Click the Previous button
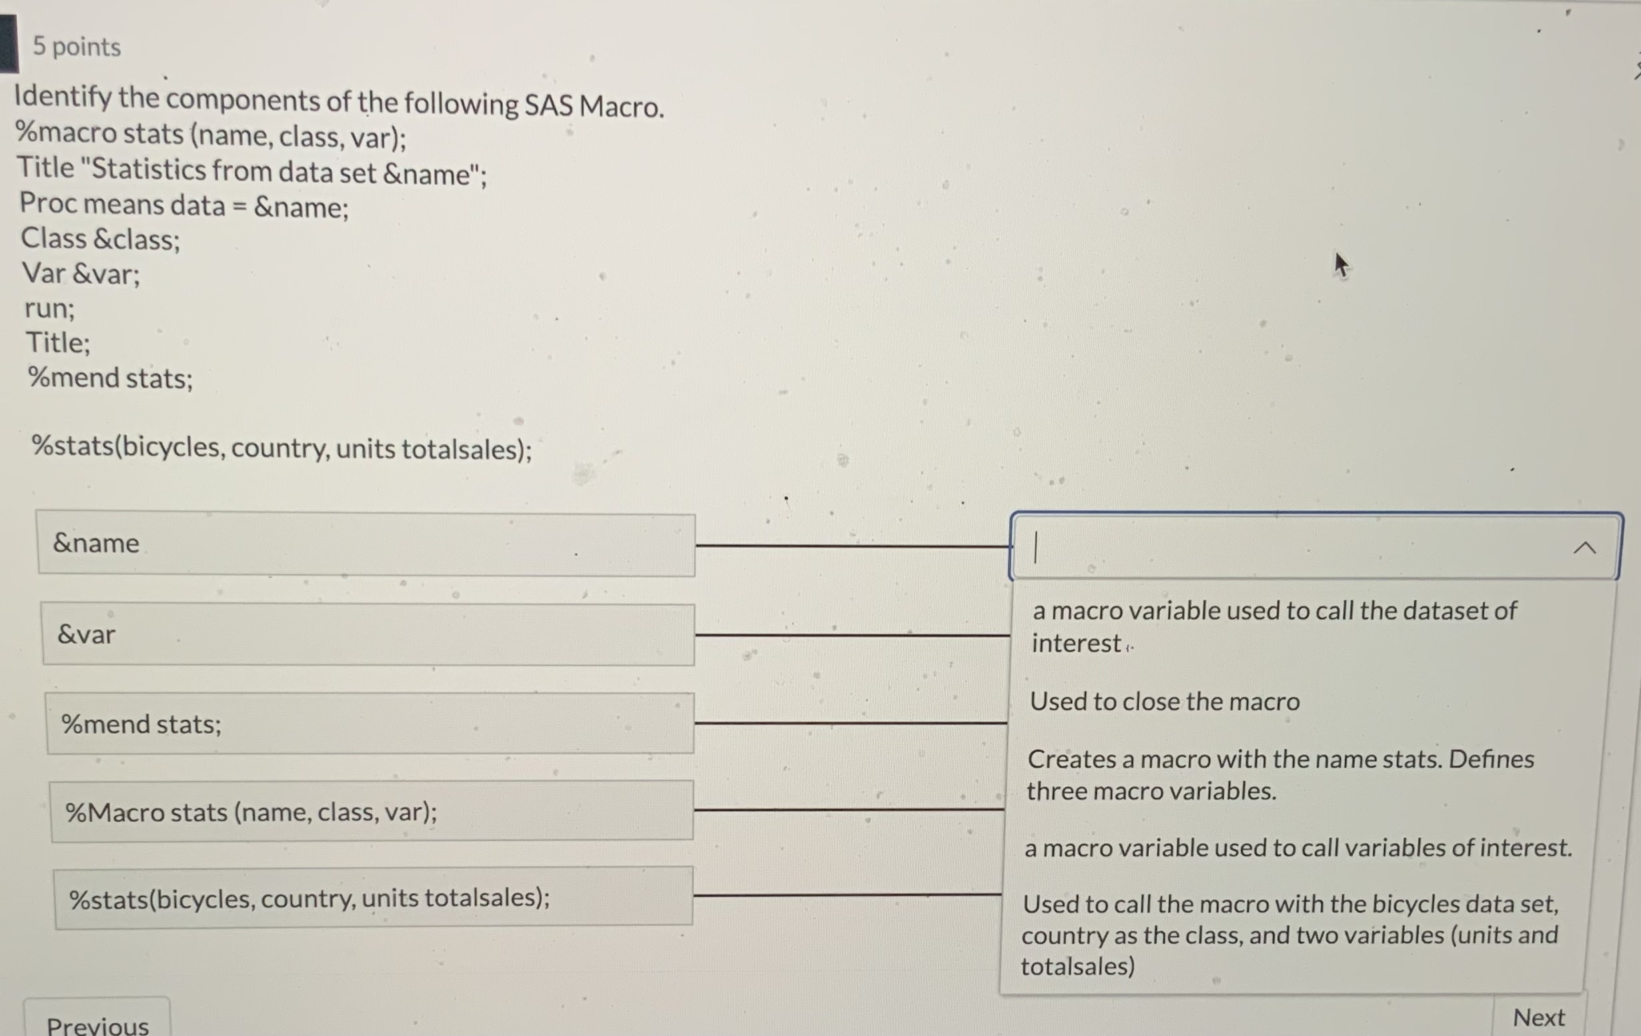The image size is (1641, 1036). tap(97, 1024)
